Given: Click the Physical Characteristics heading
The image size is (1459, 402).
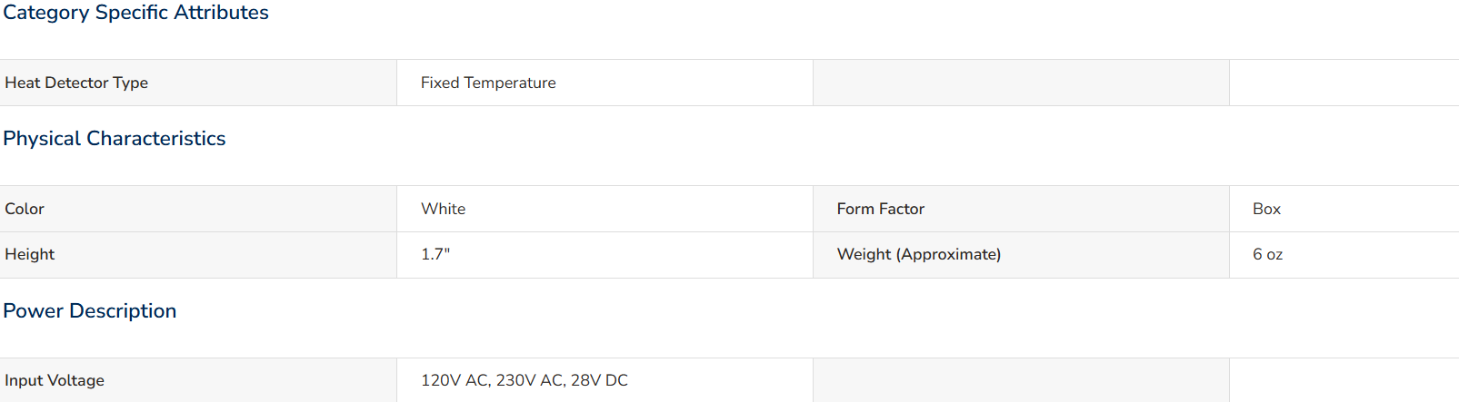Looking at the screenshot, I should 115,138.
